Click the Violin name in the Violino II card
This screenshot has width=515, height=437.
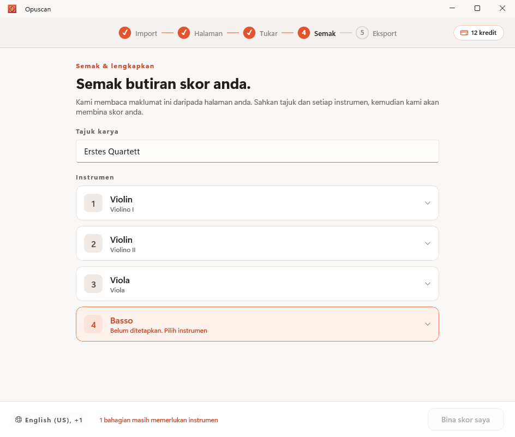point(121,240)
